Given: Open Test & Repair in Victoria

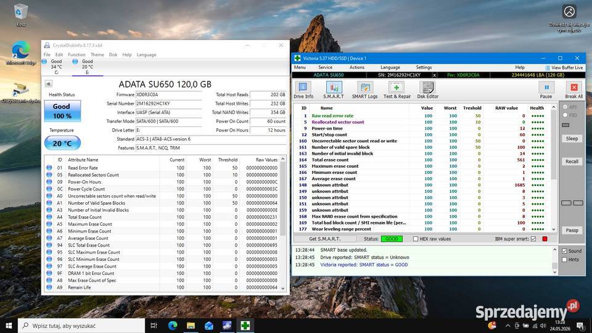Looking at the screenshot, I should pyautogui.click(x=397, y=90).
